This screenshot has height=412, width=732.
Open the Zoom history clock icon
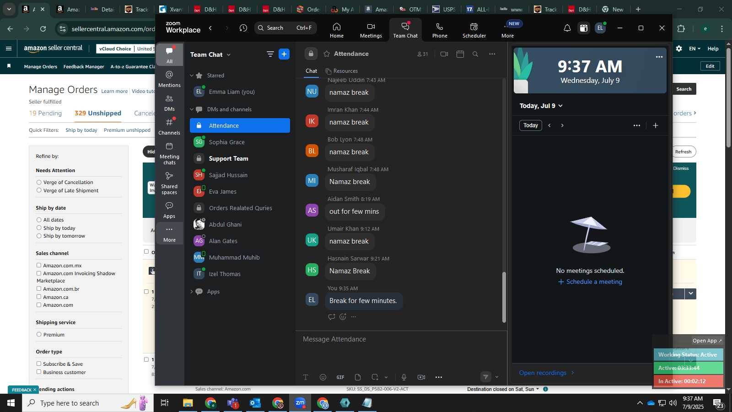point(243,28)
